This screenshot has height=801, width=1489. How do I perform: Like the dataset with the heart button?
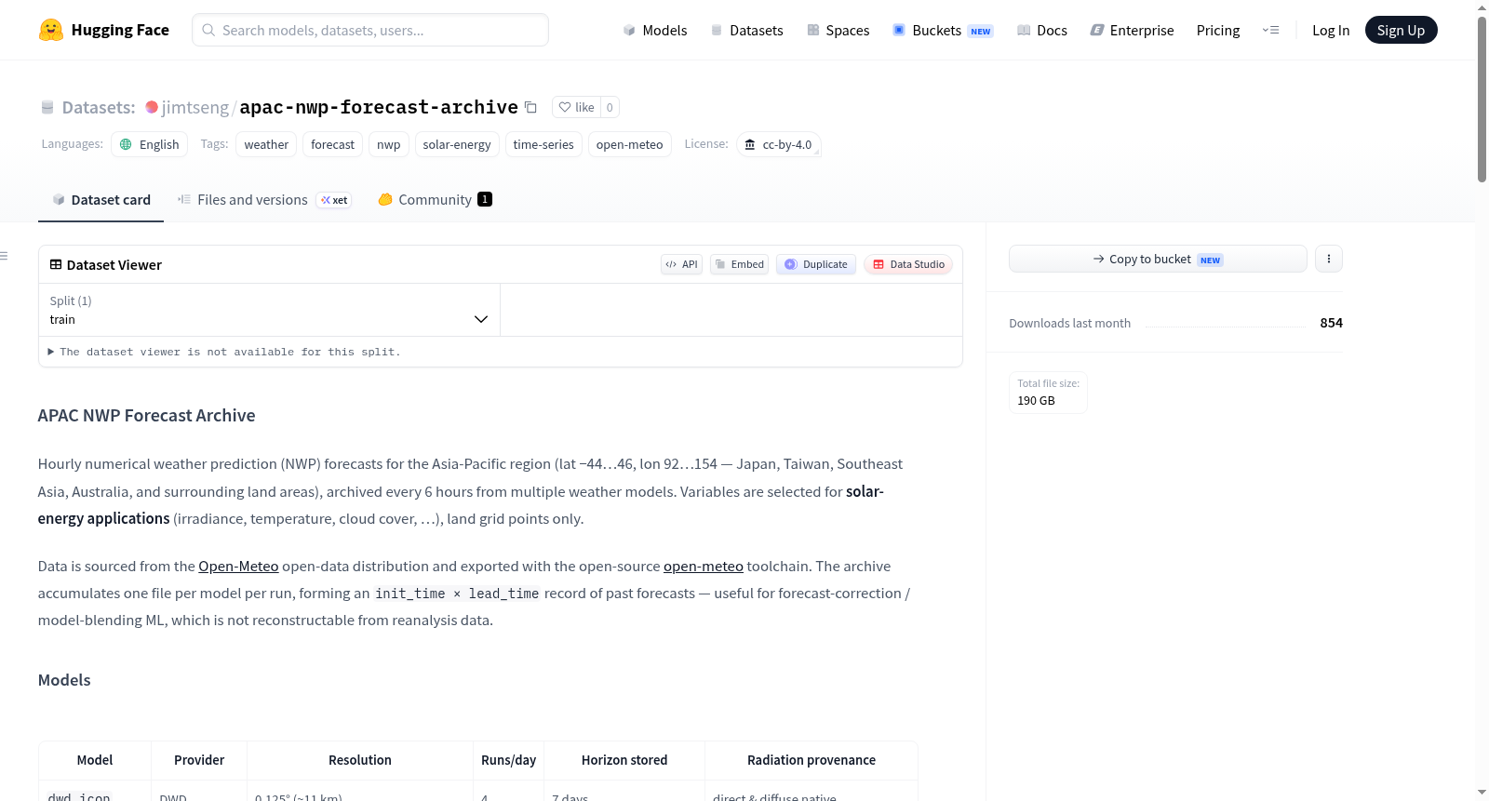[576, 107]
